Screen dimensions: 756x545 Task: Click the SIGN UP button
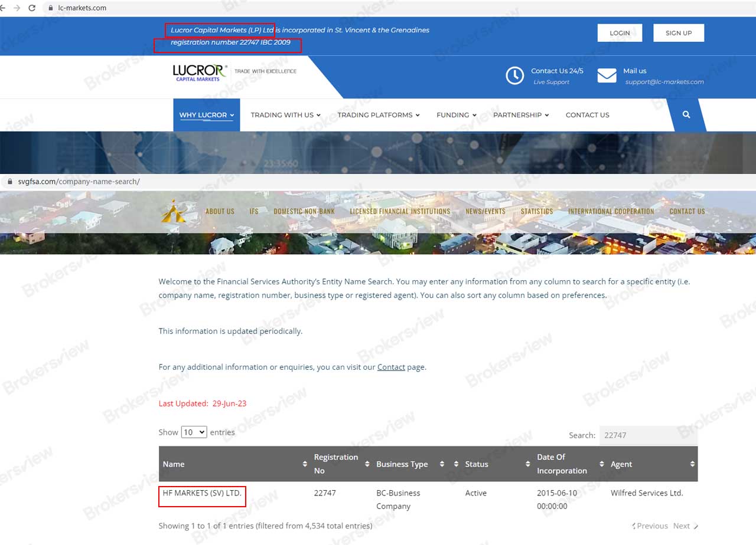pyautogui.click(x=678, y=33)
